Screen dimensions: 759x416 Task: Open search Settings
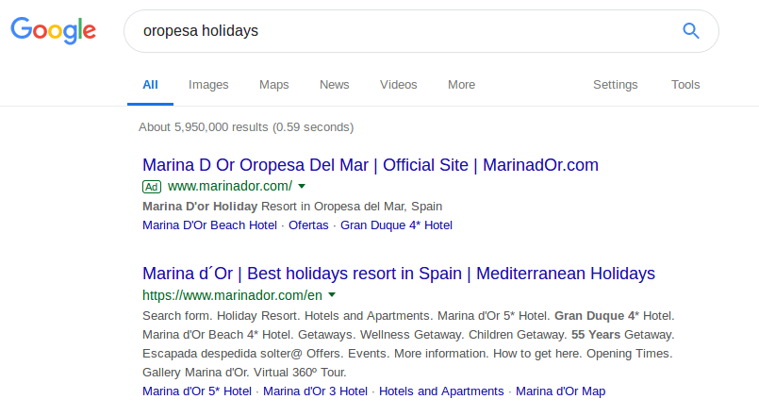(616, 85)
